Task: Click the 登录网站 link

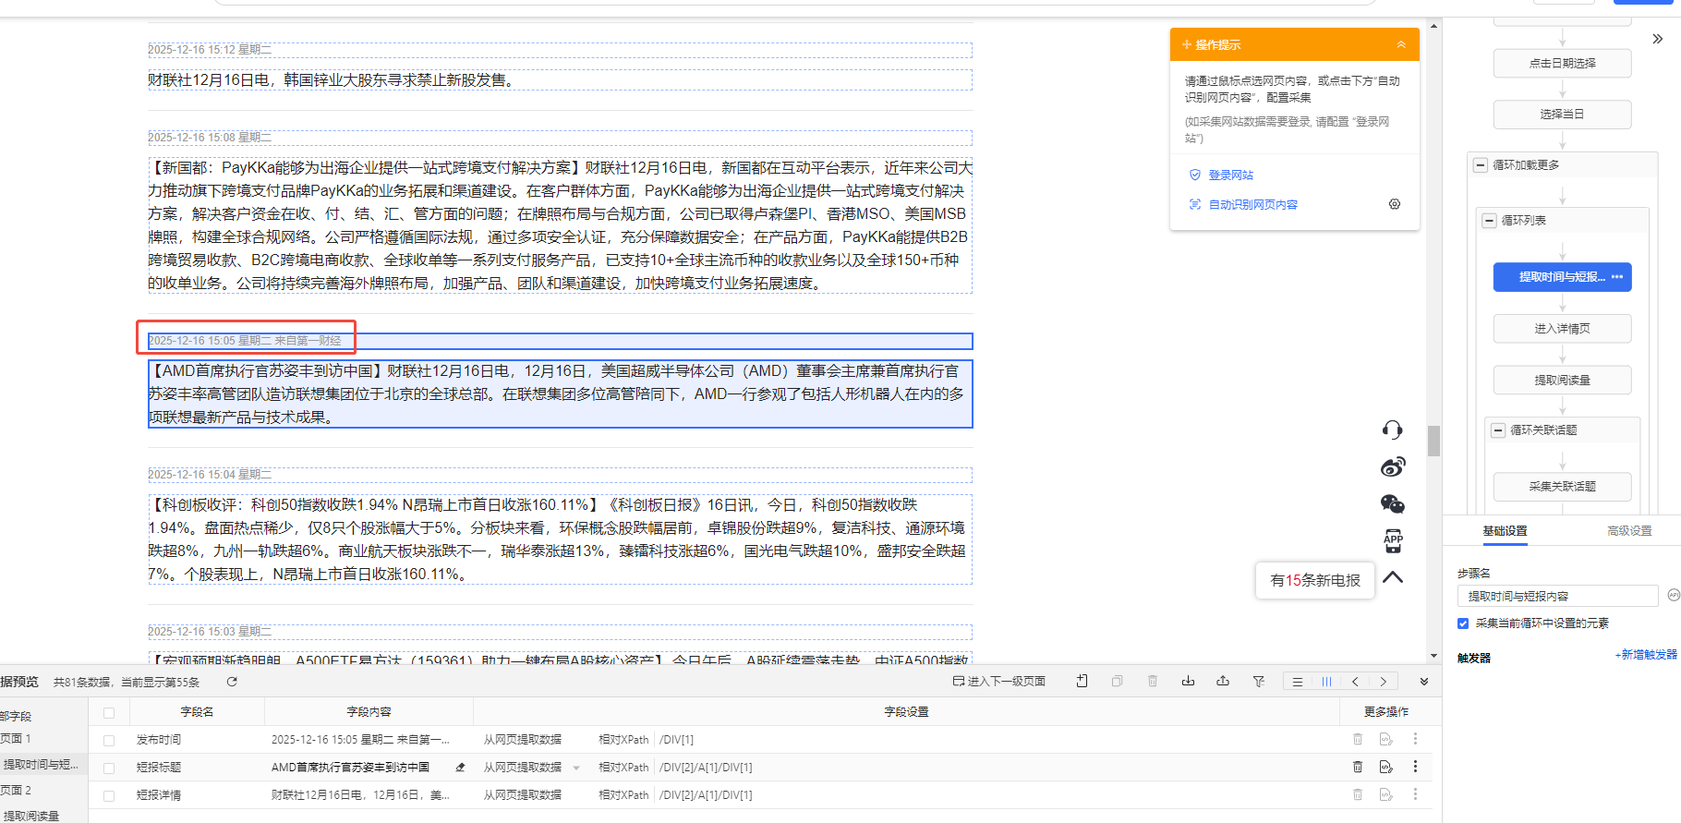Action: tap(1230, 175)
